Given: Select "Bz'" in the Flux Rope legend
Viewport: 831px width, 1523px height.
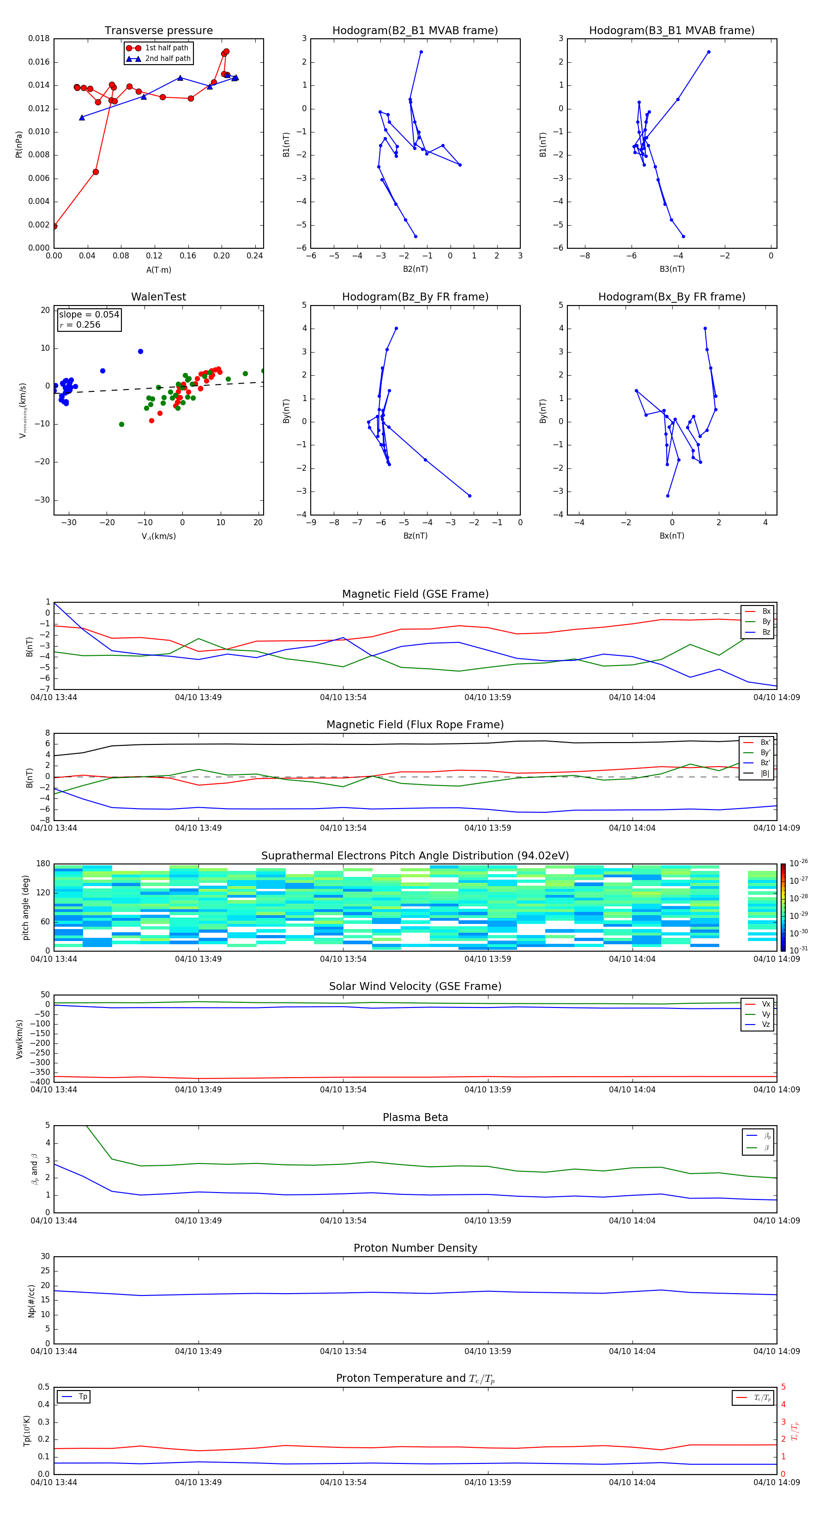Looking at the screenshot, I should click(x=765, y=763).
